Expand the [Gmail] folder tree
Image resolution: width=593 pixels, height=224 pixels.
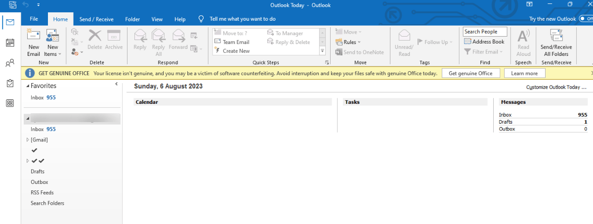click(28, 140)
